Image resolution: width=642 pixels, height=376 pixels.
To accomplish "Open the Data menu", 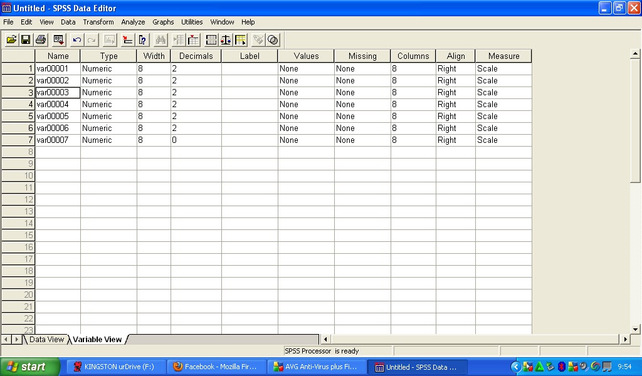I will [68, 22].
